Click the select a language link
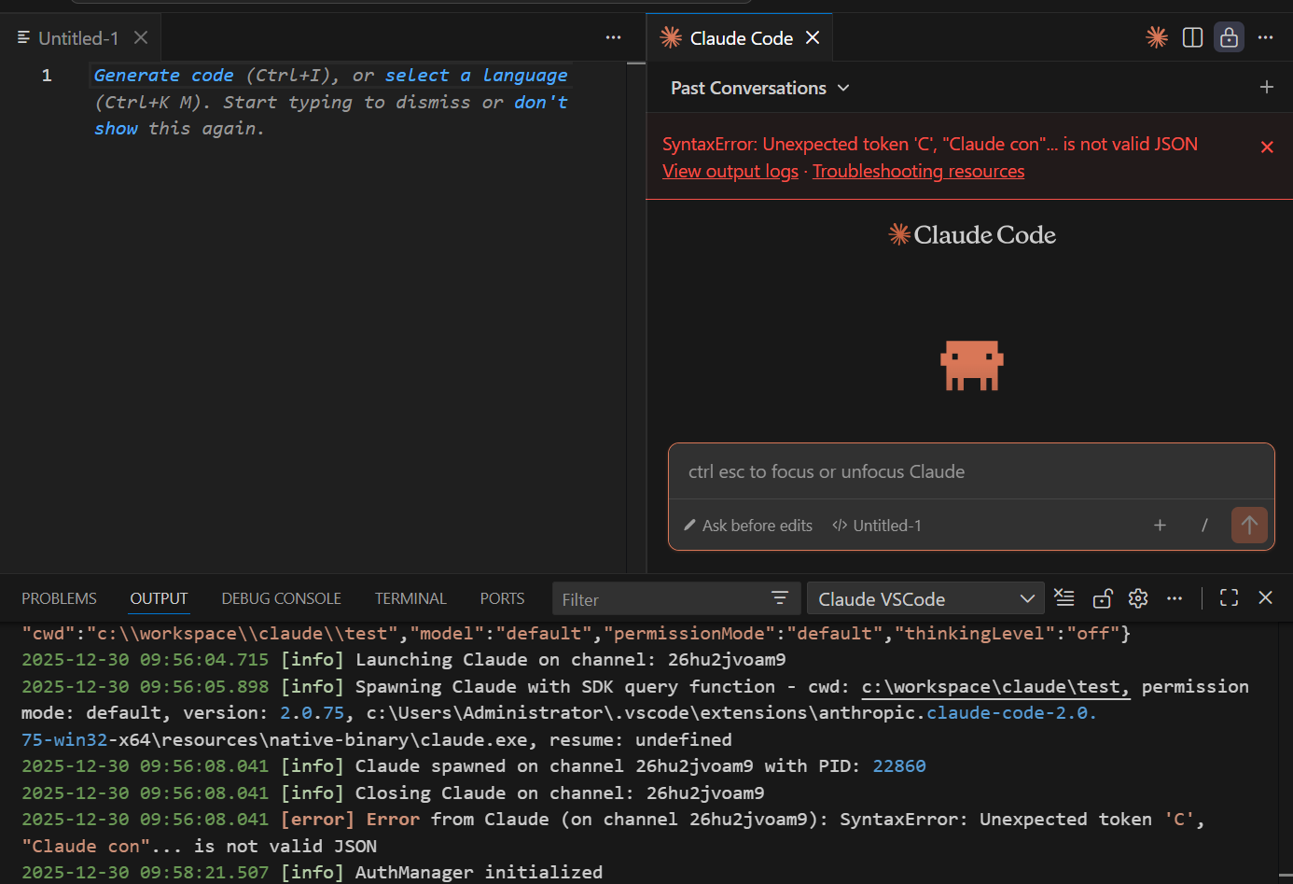1293x884 pixels. (476, 76)
